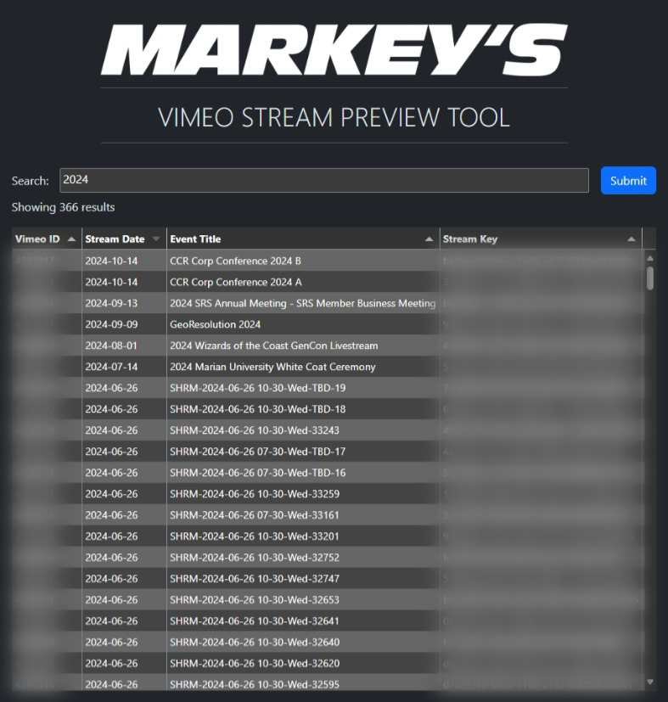Click the Stream Key column sort arrow
This screenshot has width=668, height=702.
coord(631,239)
